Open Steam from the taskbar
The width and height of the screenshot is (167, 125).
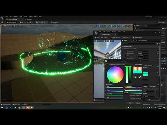pos(15,108)
